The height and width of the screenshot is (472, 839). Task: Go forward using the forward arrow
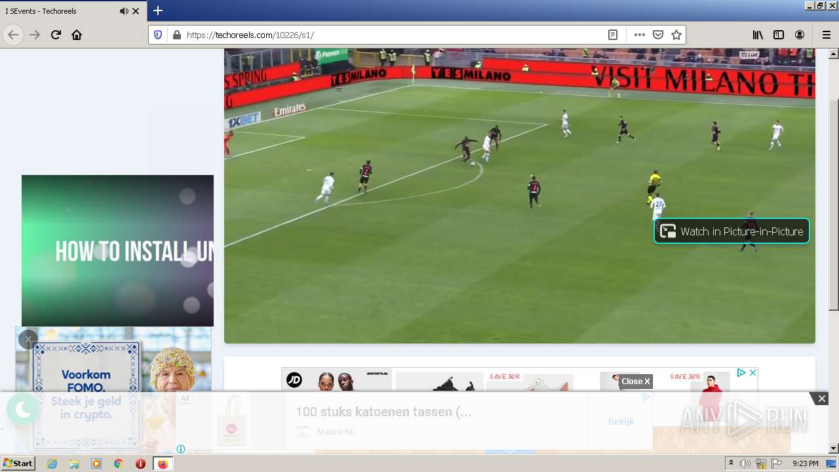tap(35, 35)
